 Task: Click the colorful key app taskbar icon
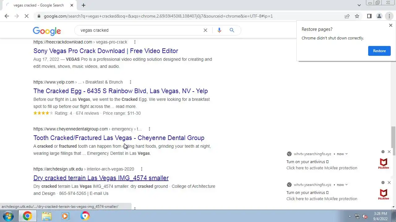tap(85, 216)
